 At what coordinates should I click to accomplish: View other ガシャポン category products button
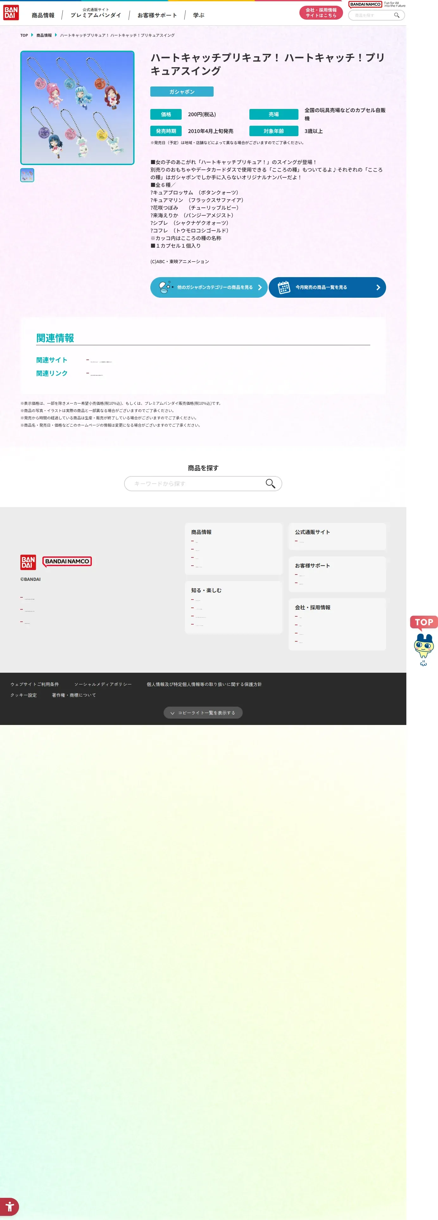coord(209,288)
